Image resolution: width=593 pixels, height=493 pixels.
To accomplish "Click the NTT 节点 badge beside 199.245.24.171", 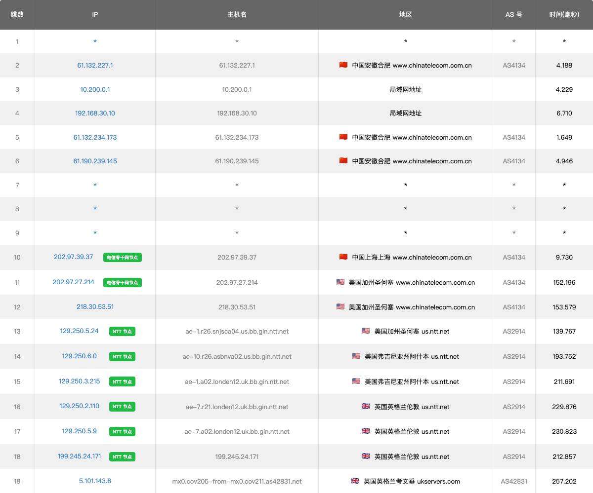I will click(x=123, y=457).
